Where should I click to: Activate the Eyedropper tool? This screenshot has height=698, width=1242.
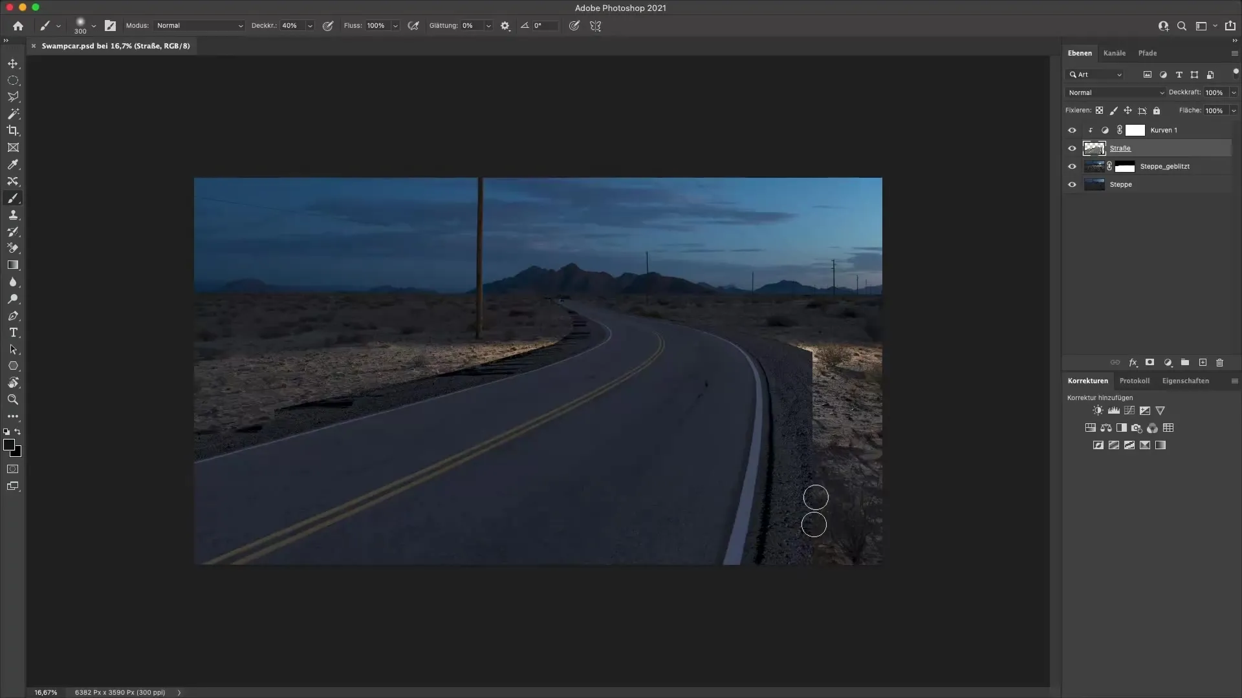[x=13, y=165]
